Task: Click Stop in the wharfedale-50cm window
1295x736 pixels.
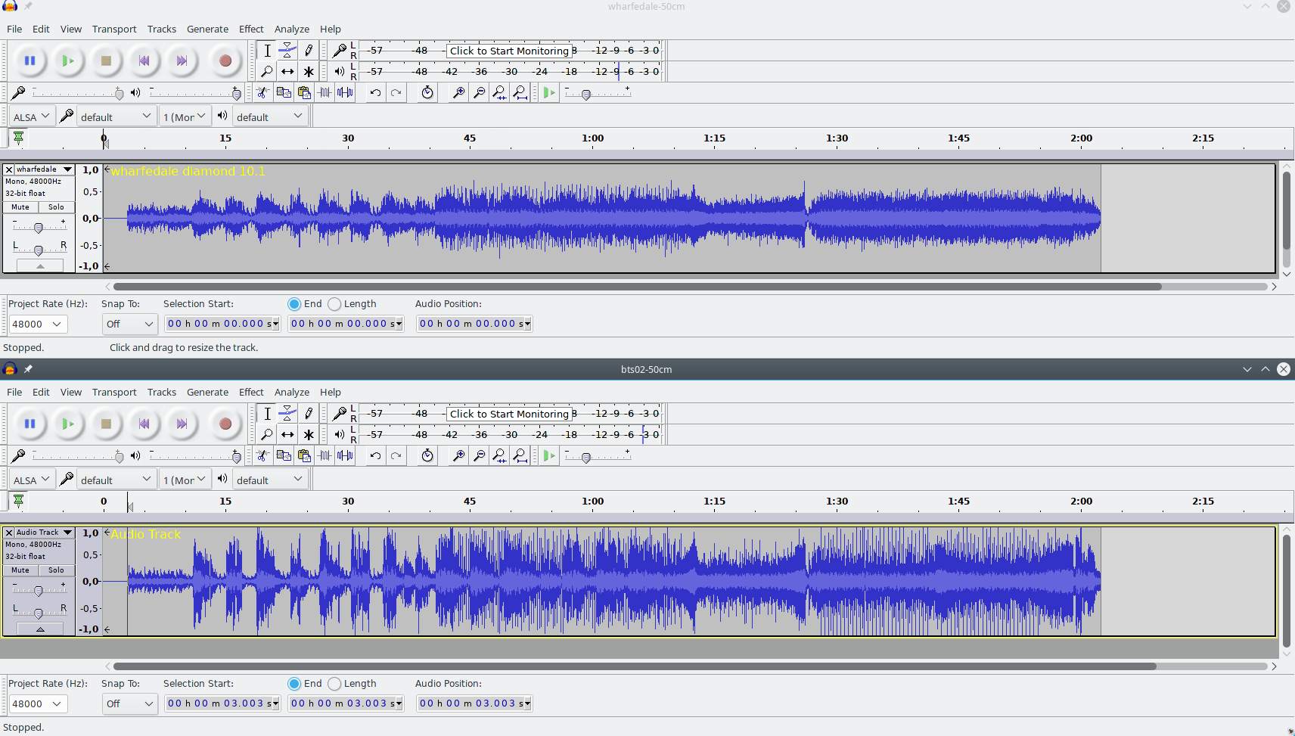Action: [106, 61]
